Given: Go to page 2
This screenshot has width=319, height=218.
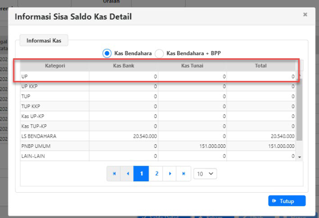Looking at the screenshot, I should [x=156, y=174].
